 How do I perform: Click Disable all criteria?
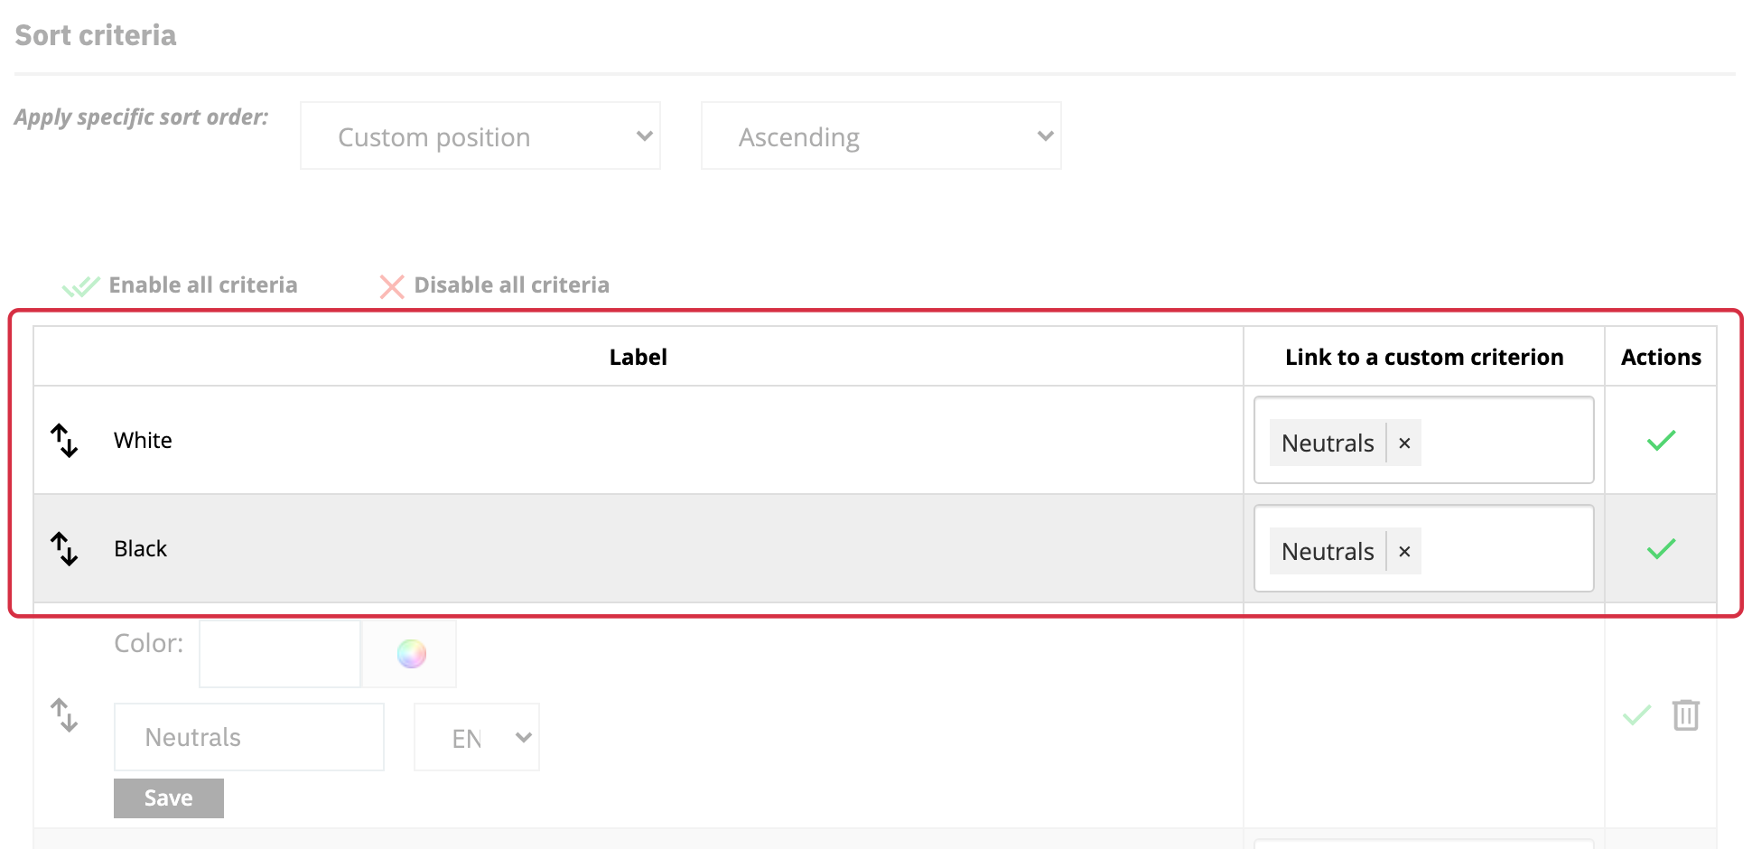[x=494, y=285]
